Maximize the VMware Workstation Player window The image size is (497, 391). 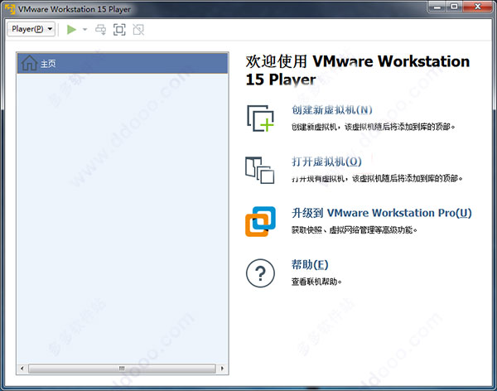coord(454,7)
